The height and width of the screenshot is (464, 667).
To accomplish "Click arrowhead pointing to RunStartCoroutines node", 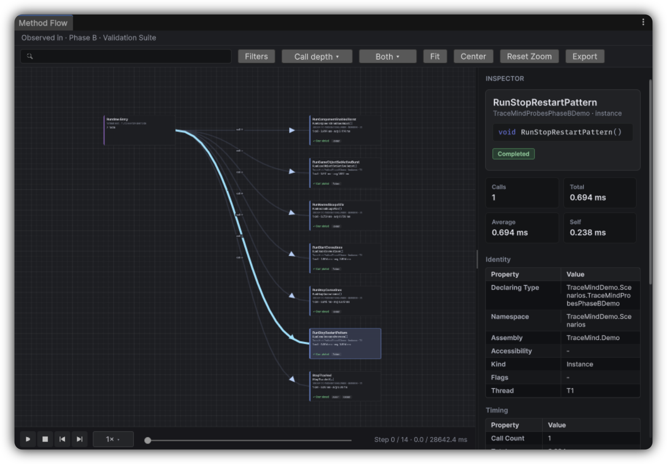I will 292,254.
